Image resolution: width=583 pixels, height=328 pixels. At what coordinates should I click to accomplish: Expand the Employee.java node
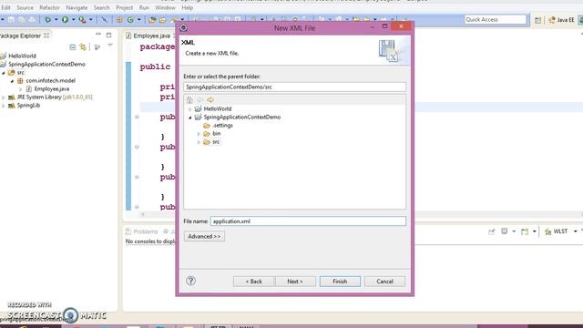20,89
